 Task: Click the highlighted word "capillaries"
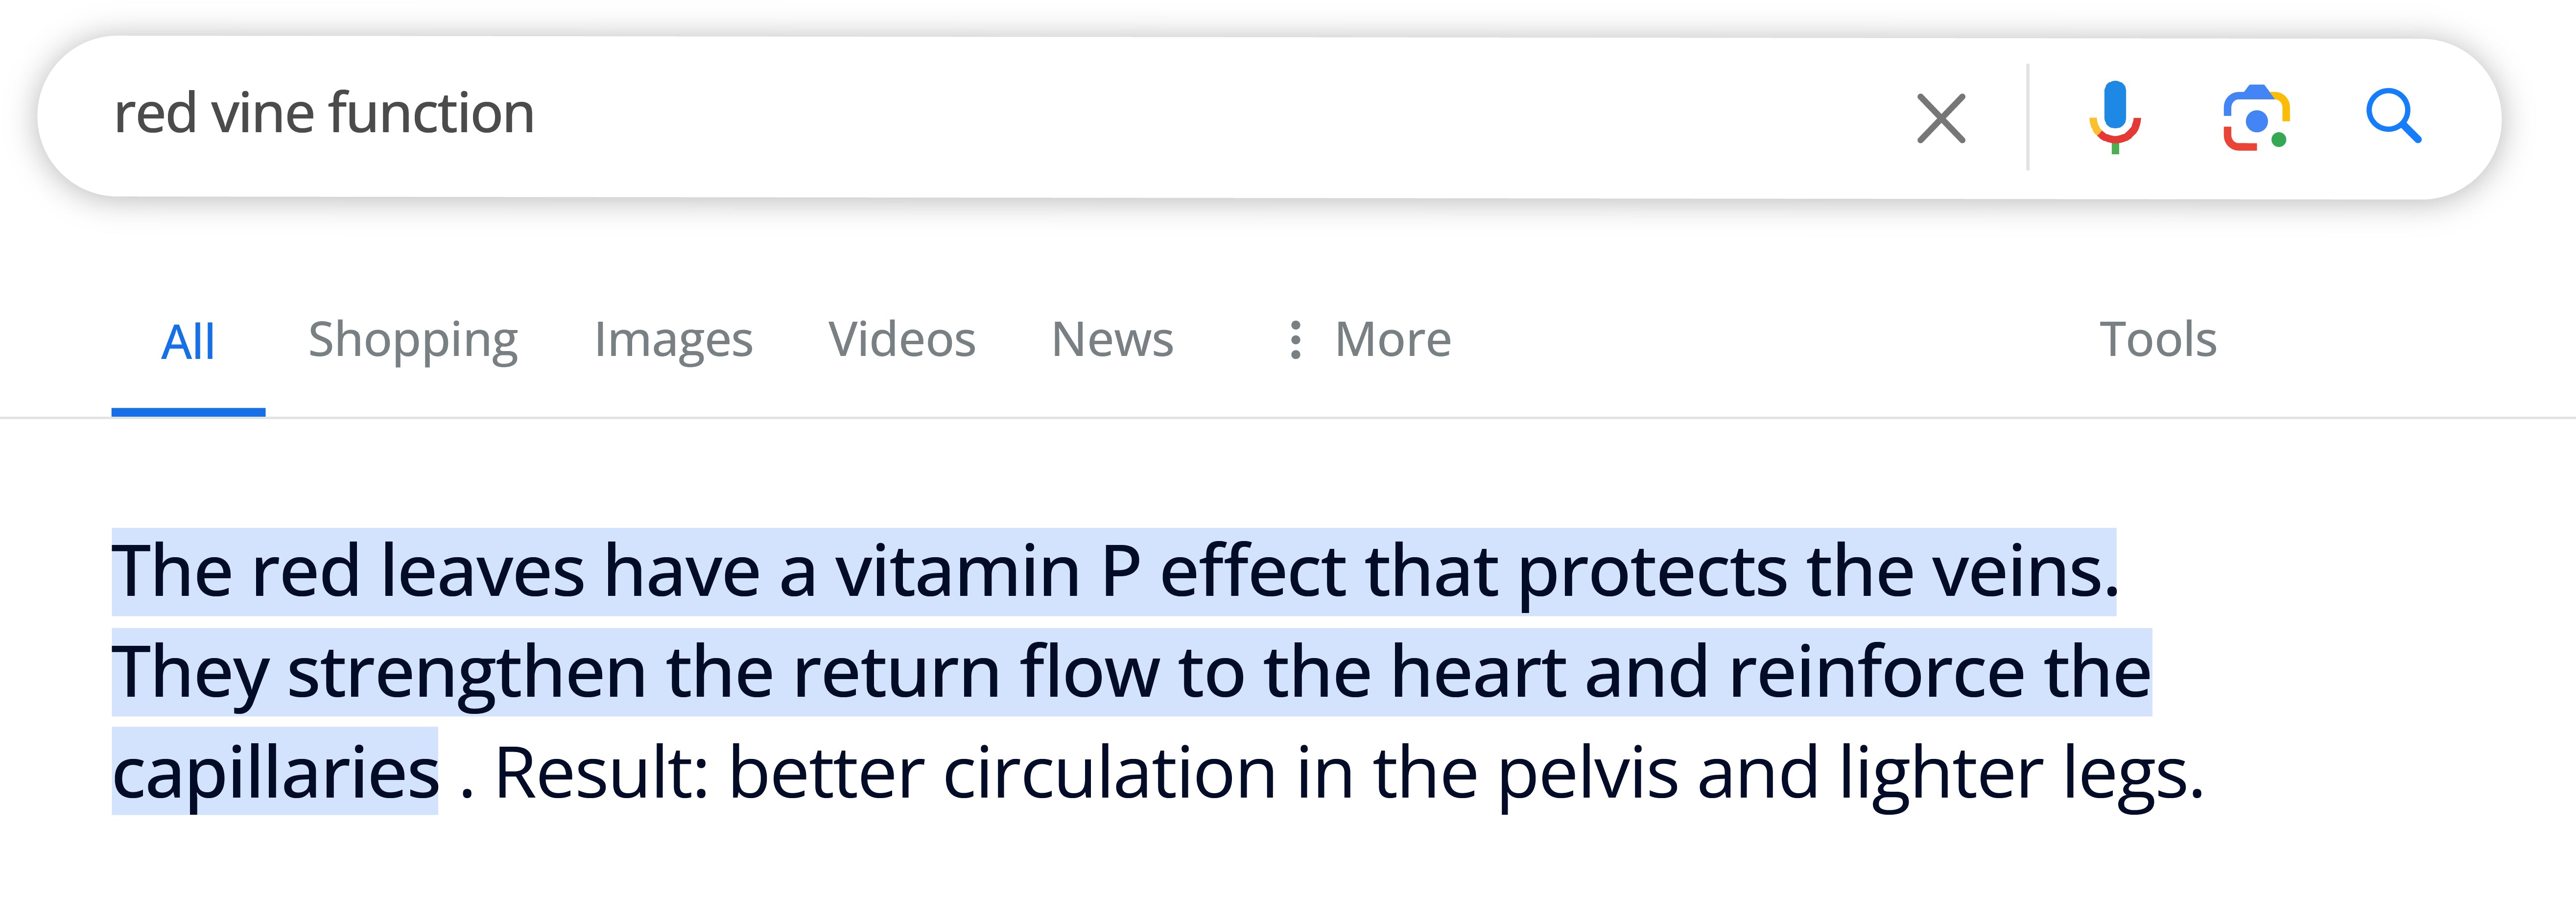(276, 773)
